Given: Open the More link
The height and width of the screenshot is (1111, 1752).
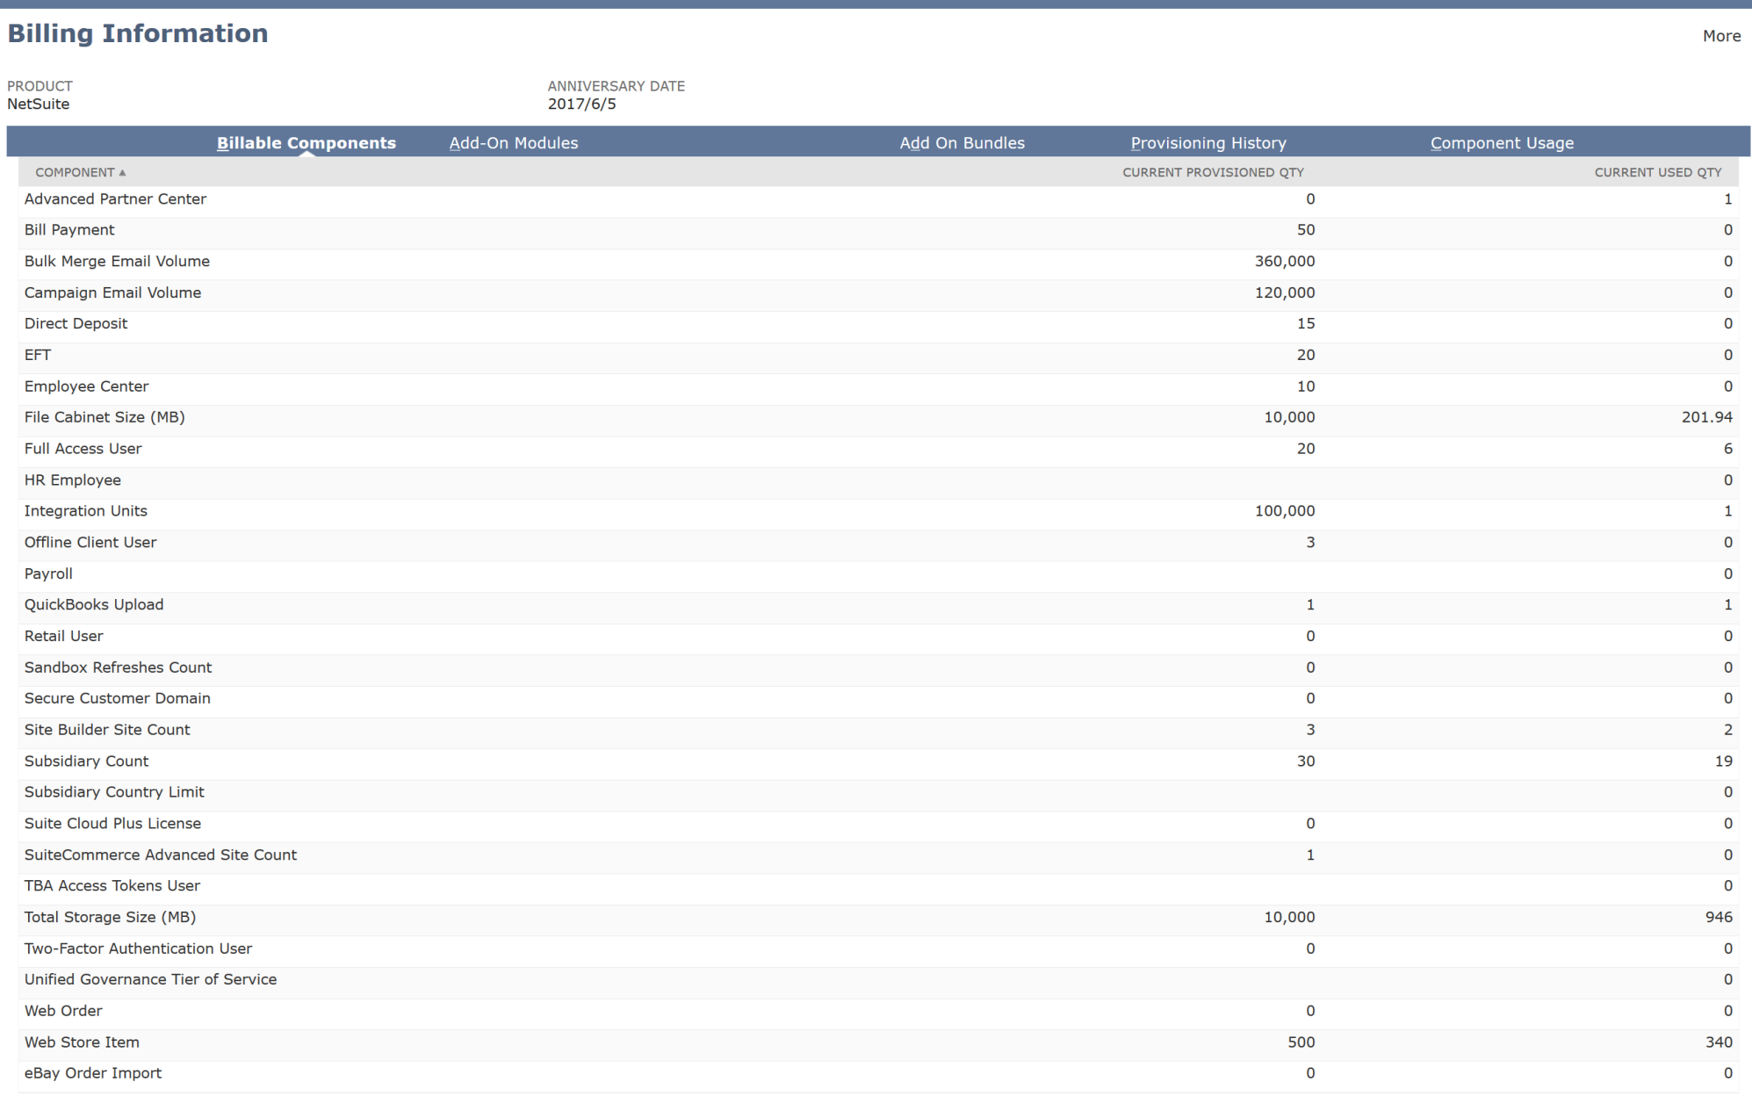Looking at the screenshot, I should point(1721,36).
